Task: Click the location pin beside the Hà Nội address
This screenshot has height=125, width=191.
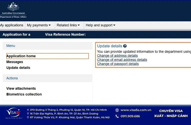Action: (x=28, y=117)
